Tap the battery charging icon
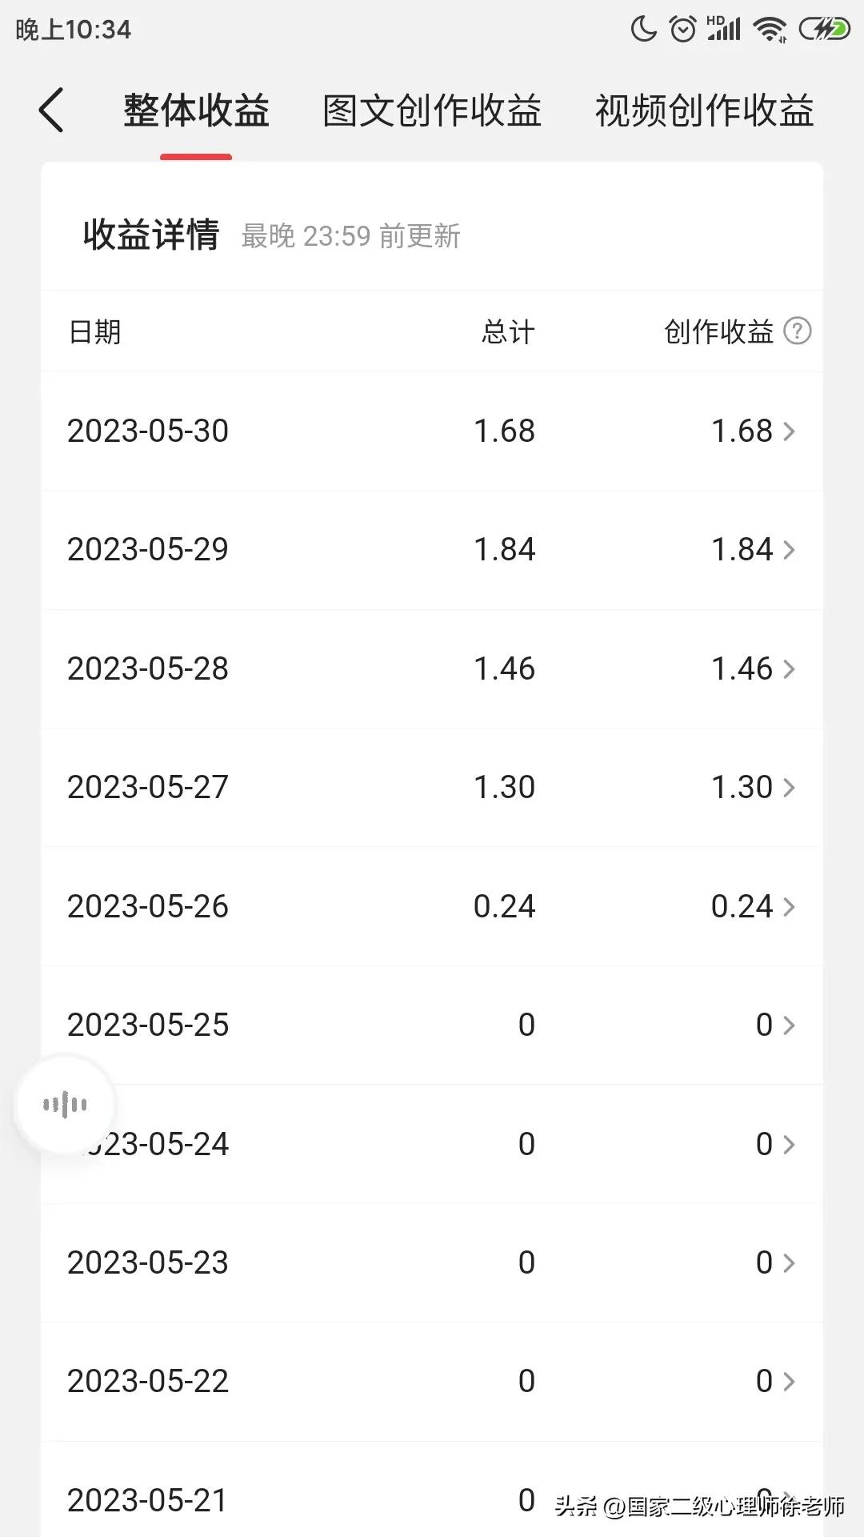The image size is (864, 1537). click(x=824, y=30)
